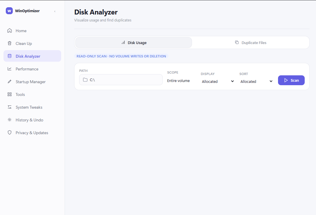316x215 pixels.
Task: Click the read-only scan notice badge
Action: 121,56
